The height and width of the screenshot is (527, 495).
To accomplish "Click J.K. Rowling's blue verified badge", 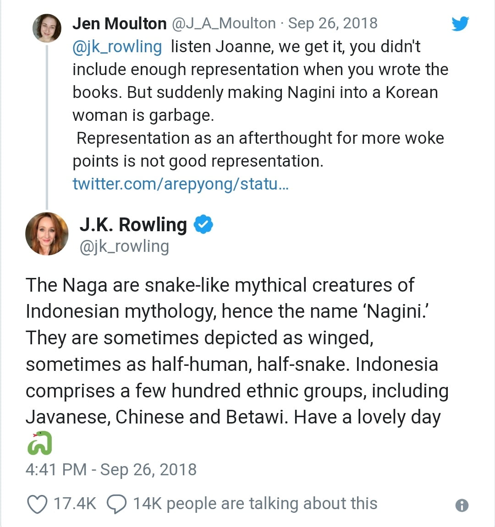I will [x=203, y=224].
